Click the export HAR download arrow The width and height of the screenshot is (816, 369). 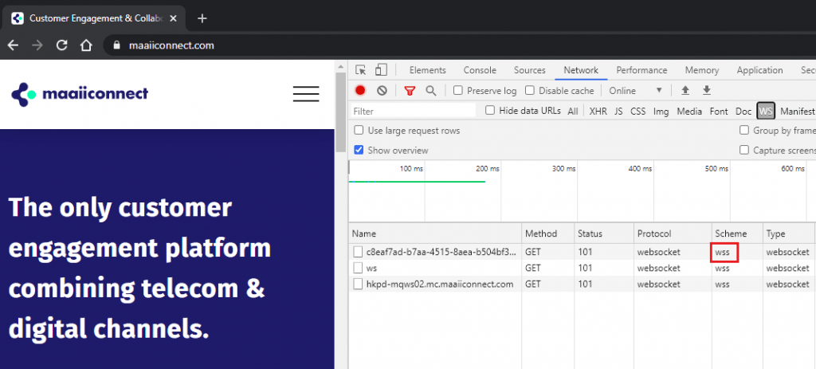click(x=707, y=91)
